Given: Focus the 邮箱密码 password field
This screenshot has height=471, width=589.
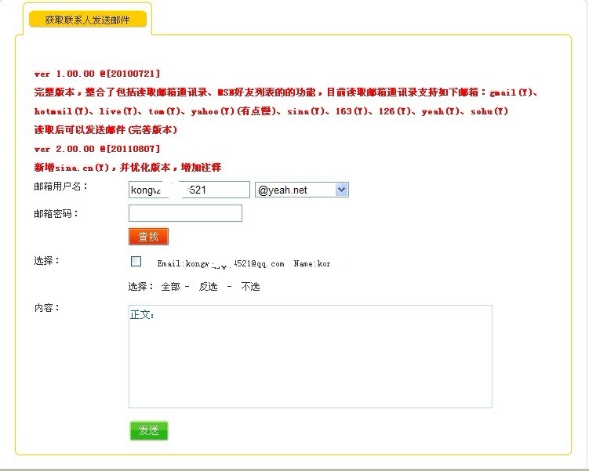Looking at the screenshot, I should tap(186, 213).
